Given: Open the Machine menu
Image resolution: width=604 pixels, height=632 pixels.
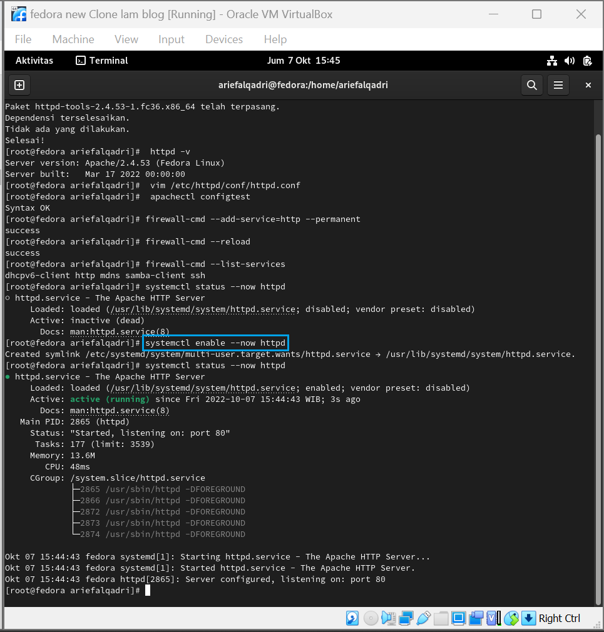Looking at the screenshot, I should tap(73, 39).
